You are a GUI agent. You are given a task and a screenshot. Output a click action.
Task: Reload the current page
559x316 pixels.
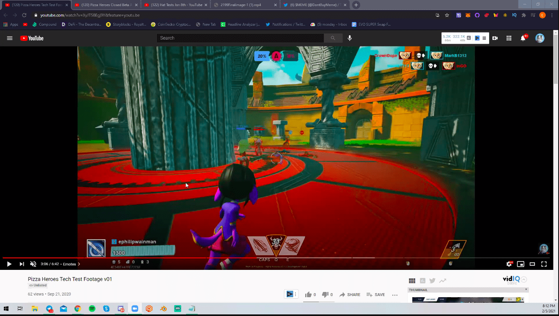(24, 15)
